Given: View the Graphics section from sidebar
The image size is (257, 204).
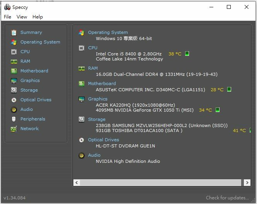Looking at the screenshot, I should (x=30, y=80).
